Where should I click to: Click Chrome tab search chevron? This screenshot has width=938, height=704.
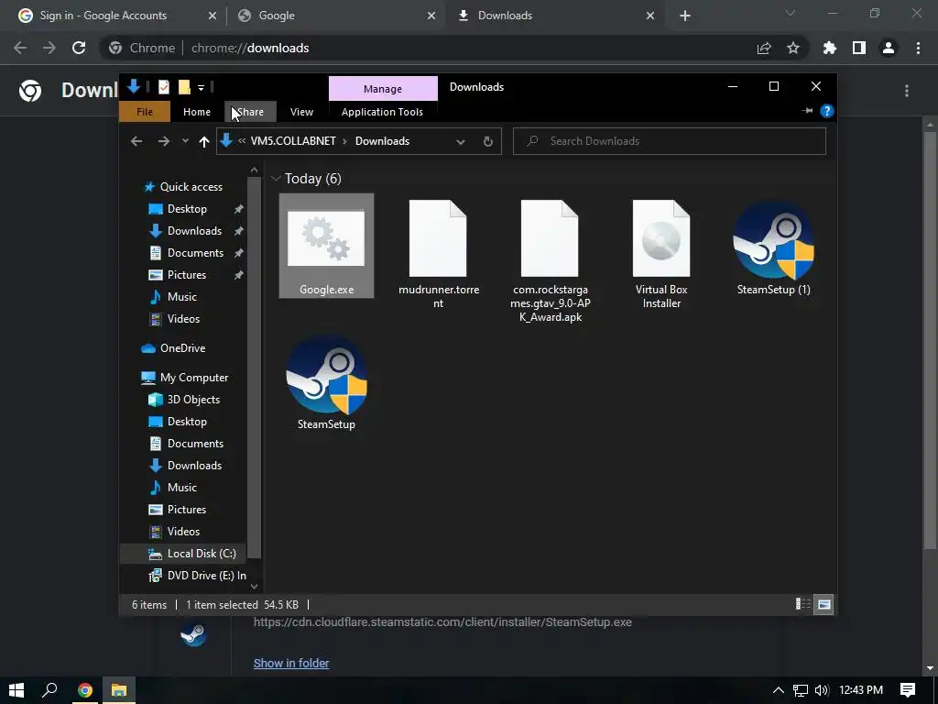coord(791,13)
